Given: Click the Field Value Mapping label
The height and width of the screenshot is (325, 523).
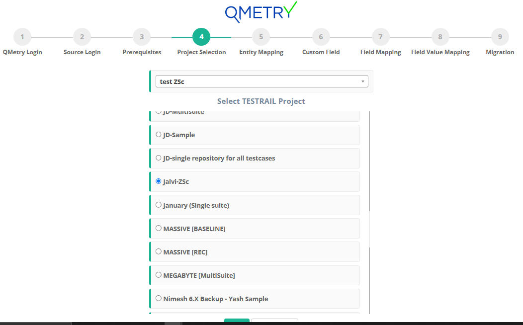Looking at the screenshot, I should point(440,52).
